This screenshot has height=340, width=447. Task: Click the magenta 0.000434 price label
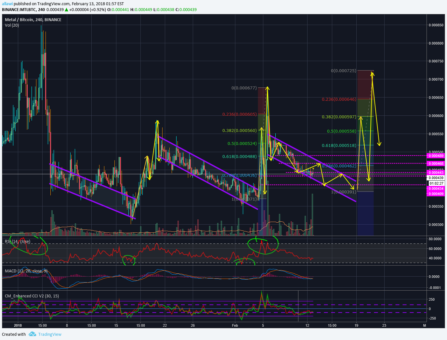tap(436, 189)
